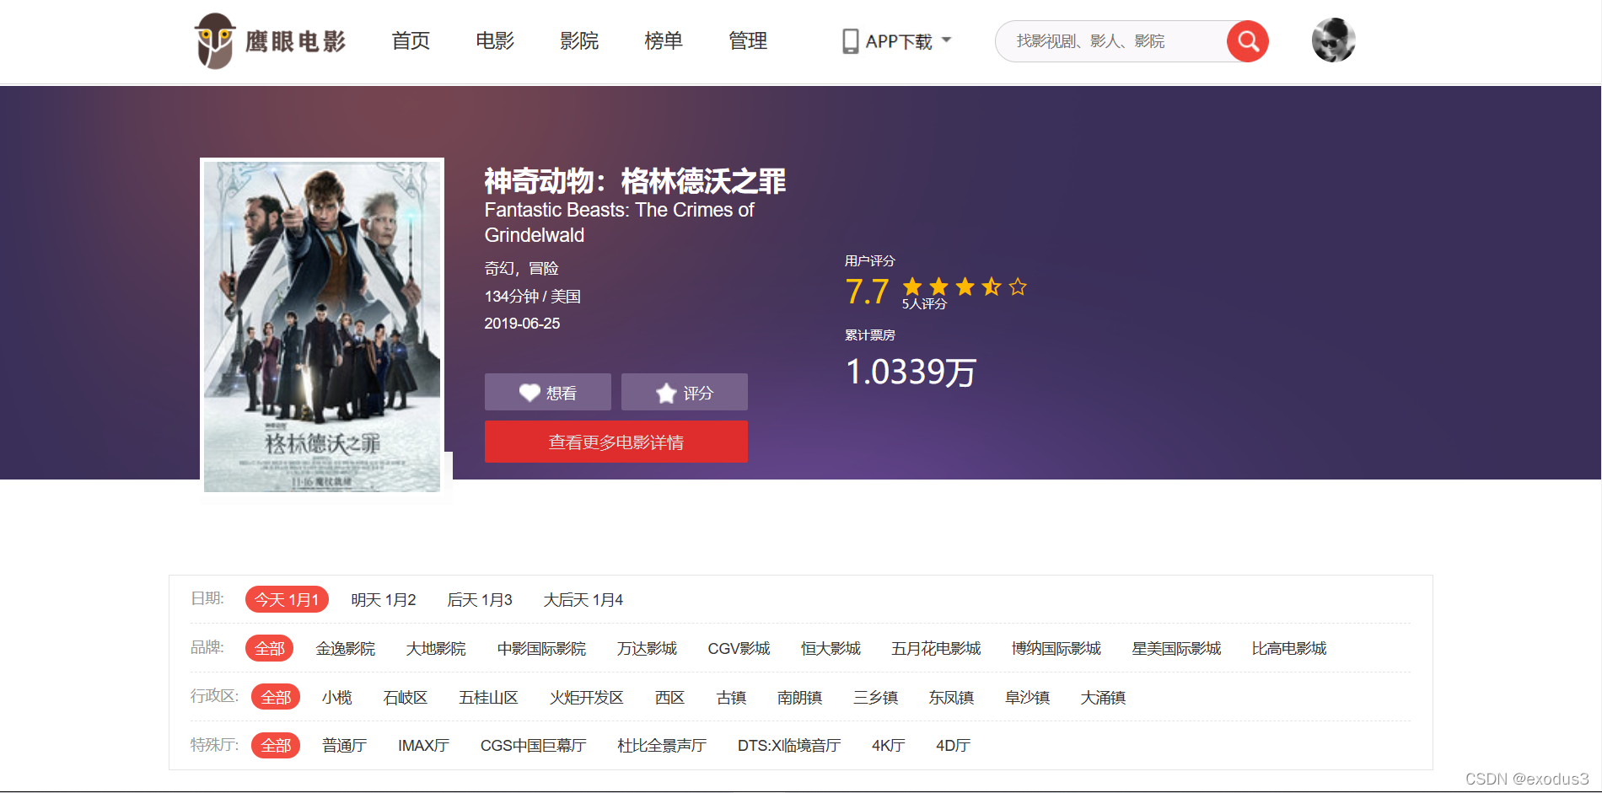Click the 想看 button
The height and width of the screenshot is (793, 1602).
(x=548, y=392)
